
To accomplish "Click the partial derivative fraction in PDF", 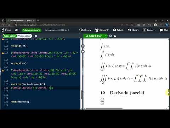I will click(102, 101).
